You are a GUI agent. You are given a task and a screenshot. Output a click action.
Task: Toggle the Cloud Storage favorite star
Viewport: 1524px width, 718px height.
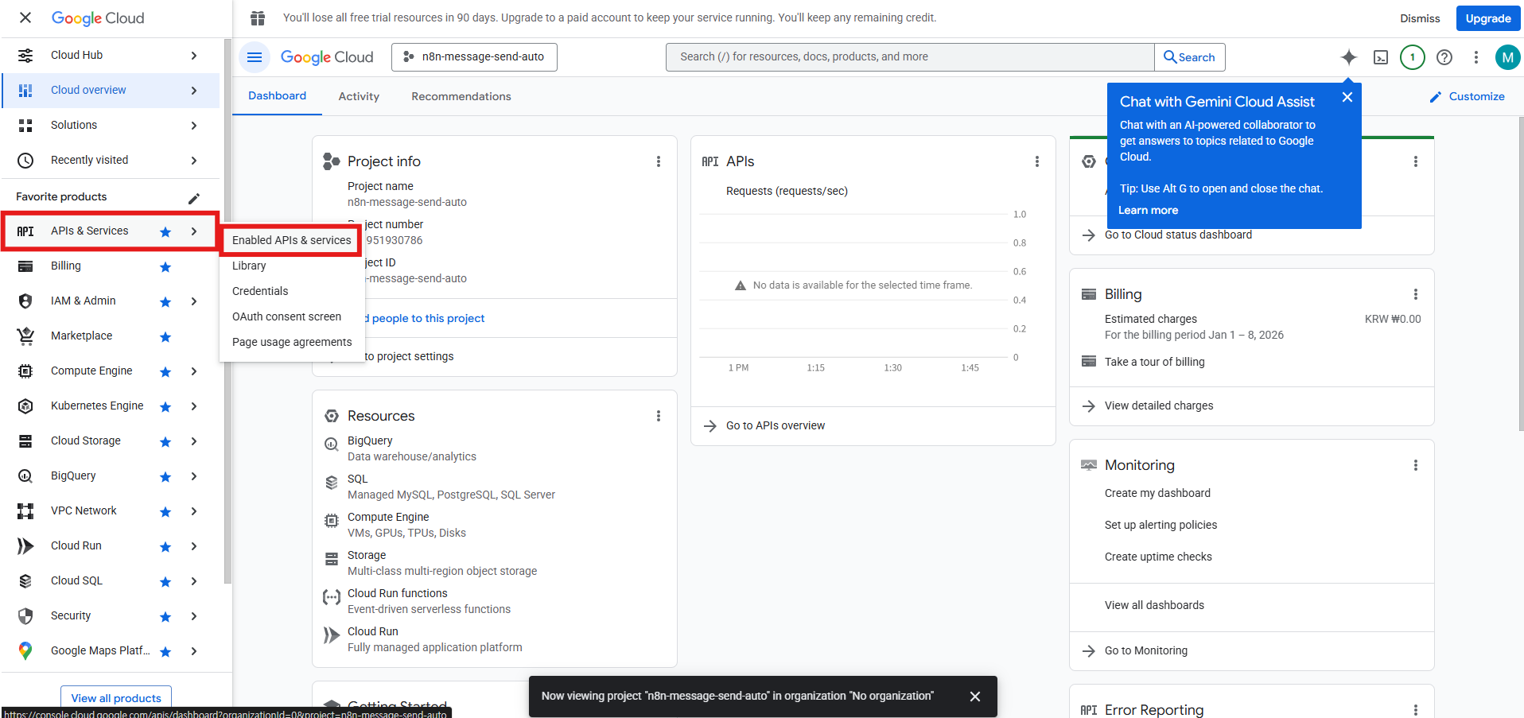pyautogui.click(x=165, y=442)
